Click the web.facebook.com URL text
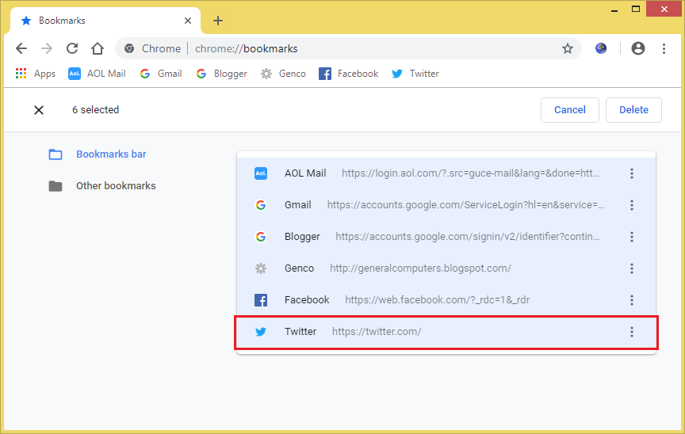Image resolution: width=685 pixels, height=434 pixels. tap(438, 300)
